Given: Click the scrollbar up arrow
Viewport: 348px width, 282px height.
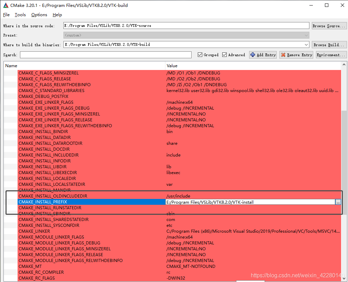Looking at the screenshot, I should (x=344, y=64).
